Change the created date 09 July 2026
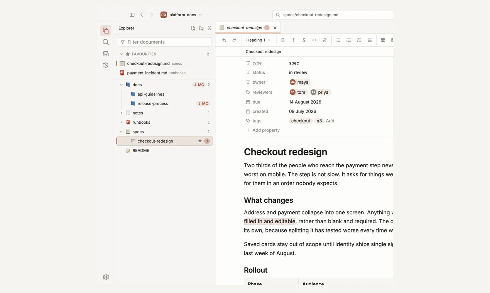 tap(302, 111)
